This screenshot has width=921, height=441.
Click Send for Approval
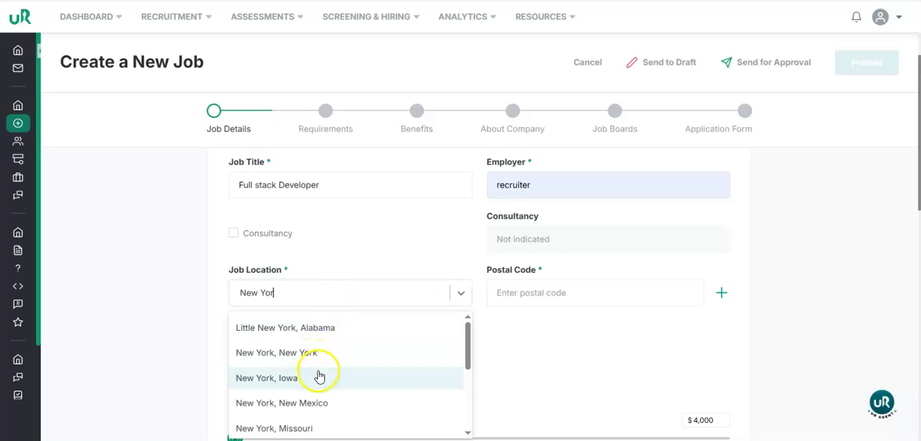tap(766, 62)
